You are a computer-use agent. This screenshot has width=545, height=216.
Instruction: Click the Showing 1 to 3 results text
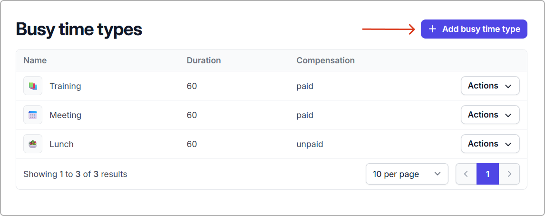click(x=75, y=174)
